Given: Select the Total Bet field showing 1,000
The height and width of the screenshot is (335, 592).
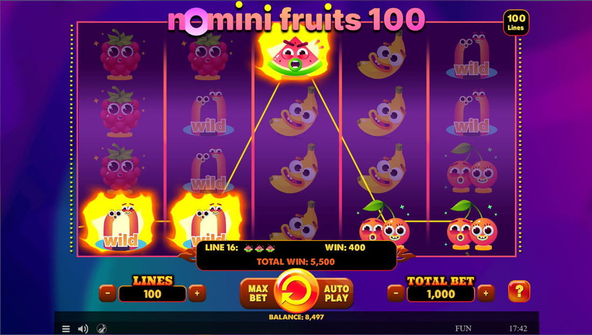Looking at the screenshot, I should point(441,294).
